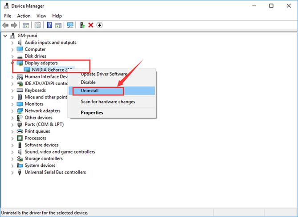Expand the Universal Serial Bus controllers node

(x=12, y=172)
